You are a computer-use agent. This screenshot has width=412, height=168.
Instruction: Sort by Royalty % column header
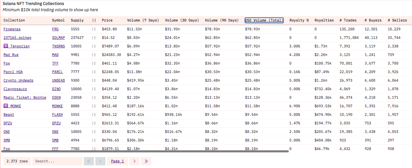pyautogui.click(x=299, y=20)
